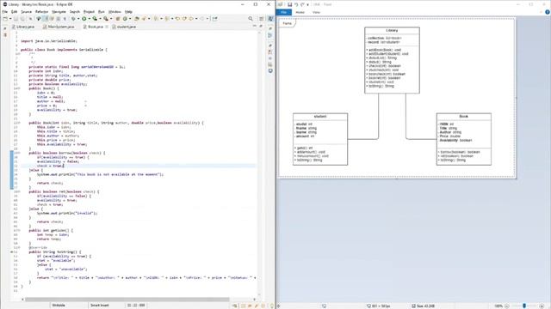The width and height of the screenshot is (551, 309).
Task: Open the dropdown arrow beside Run icon
Action: [90, 19]
